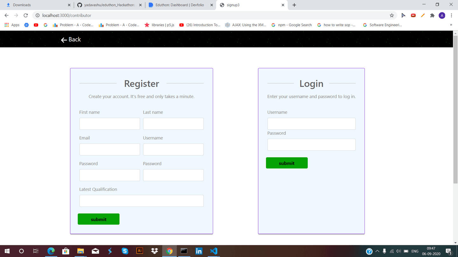Submit the Login form
The height and width of the screenshot is (257, 458).
(x=287, y=163)
